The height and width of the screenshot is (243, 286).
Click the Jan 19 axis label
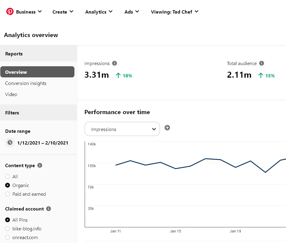click(235, 231)
